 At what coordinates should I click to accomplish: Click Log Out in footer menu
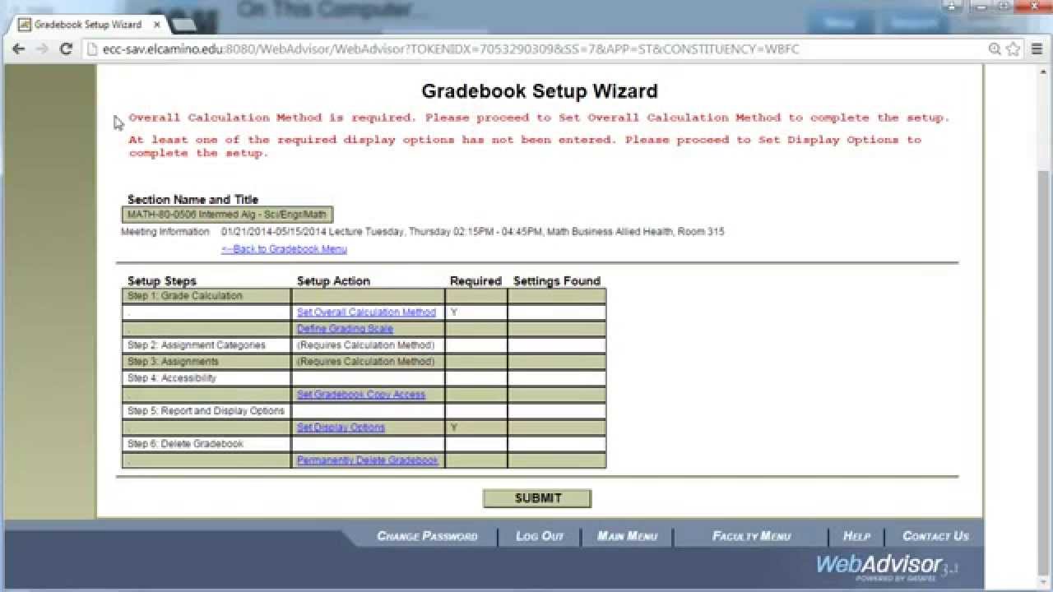click(540, 536)
